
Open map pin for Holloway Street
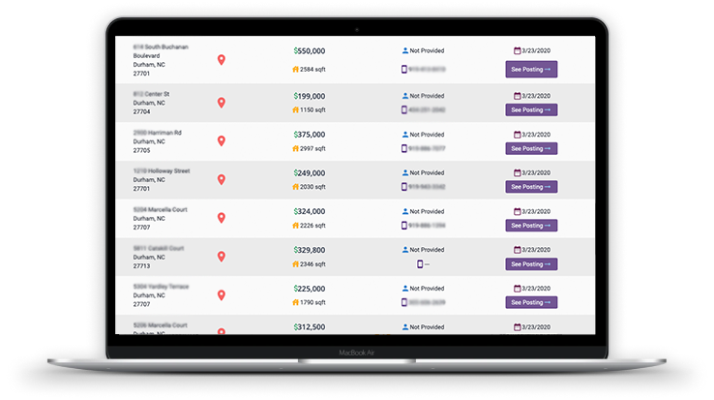(222, 180)
